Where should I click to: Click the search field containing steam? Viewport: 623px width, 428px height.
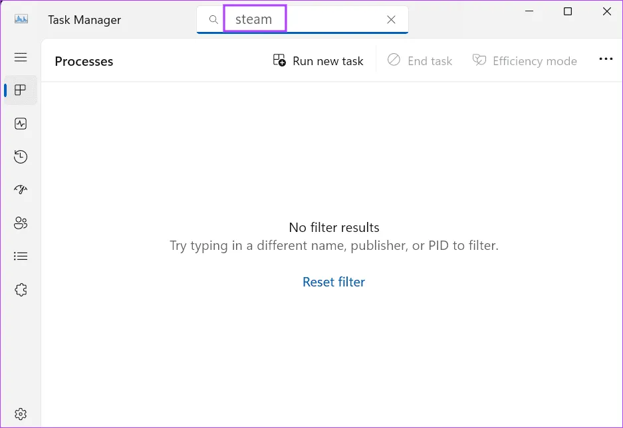(303, 19)
